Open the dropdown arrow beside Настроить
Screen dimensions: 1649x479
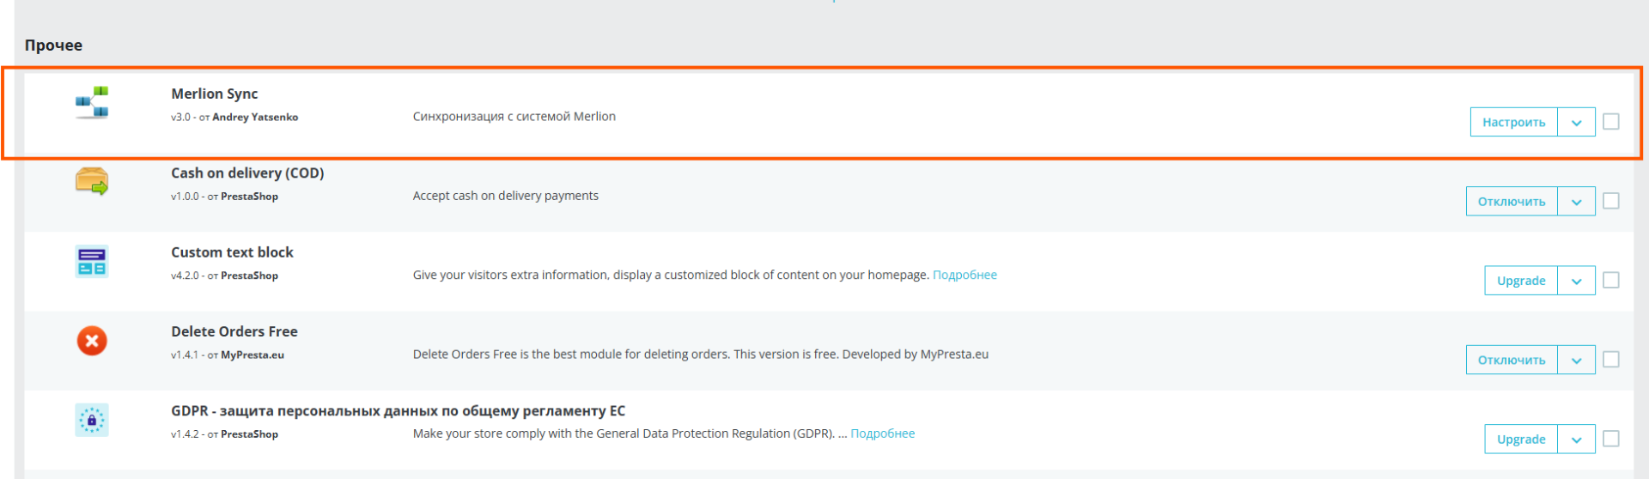(x=1577, y=122)
